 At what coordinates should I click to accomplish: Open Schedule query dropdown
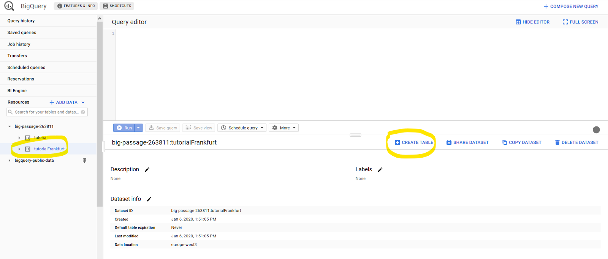[x=242, y=128]
